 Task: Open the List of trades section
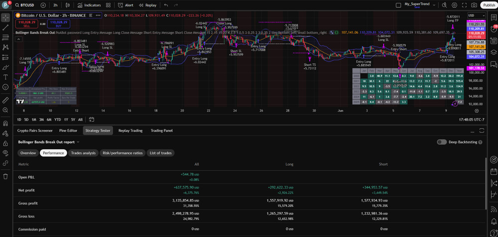160,153
